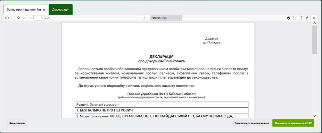
Task: Select the 'Декларація' tab
Action: point(61,9)
